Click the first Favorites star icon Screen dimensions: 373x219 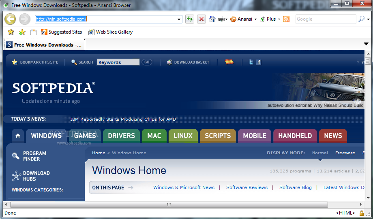tap(11, 32)
